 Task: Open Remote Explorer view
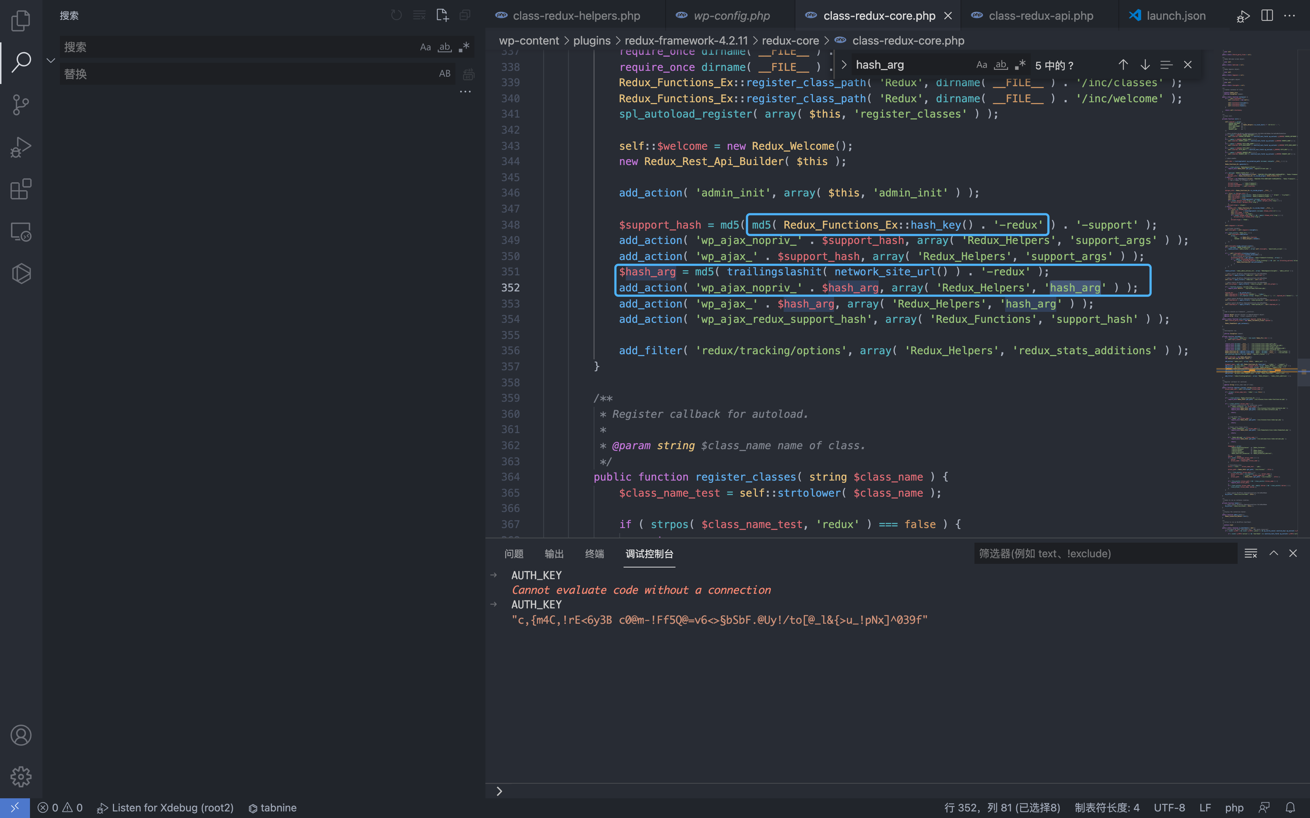tap(20, 232)
